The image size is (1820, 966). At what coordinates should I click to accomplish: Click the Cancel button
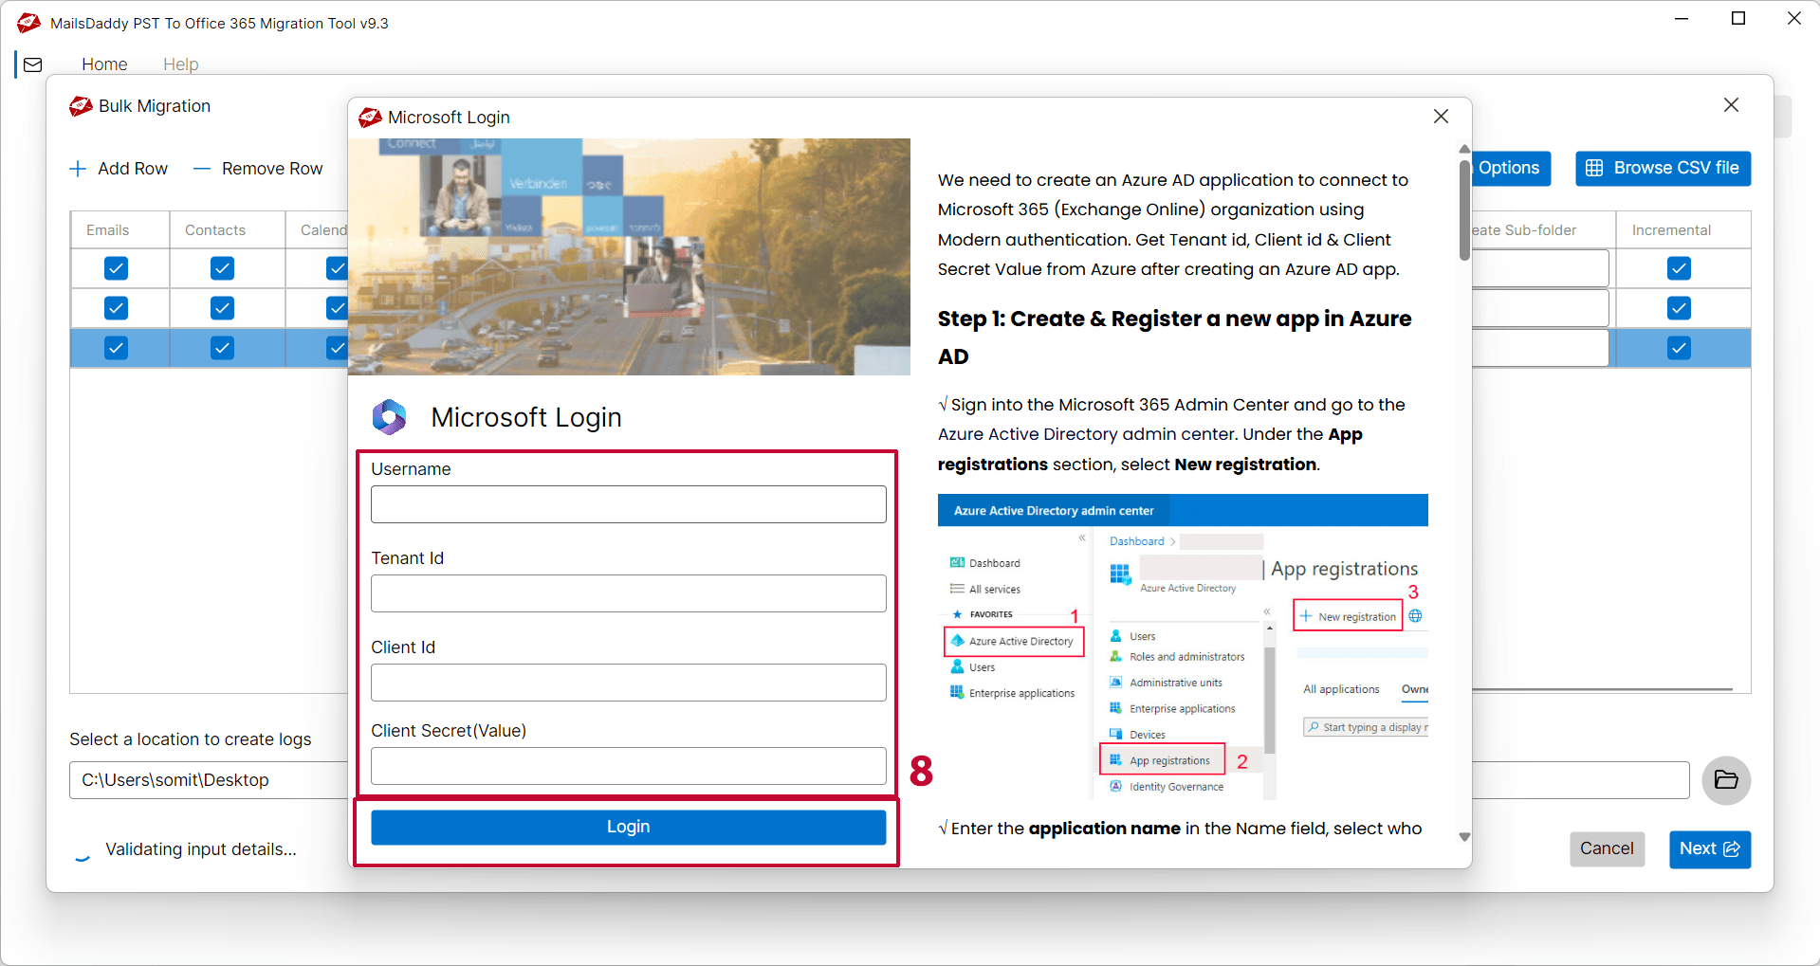pyautogui.click(x=1607, y=848)
